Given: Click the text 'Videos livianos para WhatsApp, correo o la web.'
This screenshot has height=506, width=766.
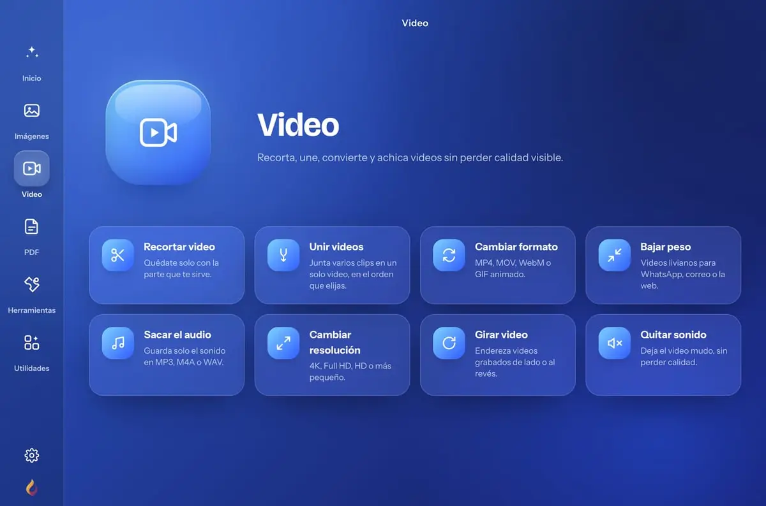Looking at the screenshot, I should point(683,274).
